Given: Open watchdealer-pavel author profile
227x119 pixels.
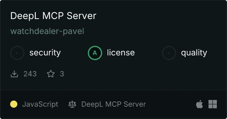Looking at the screenshot, I should [47, 31].
